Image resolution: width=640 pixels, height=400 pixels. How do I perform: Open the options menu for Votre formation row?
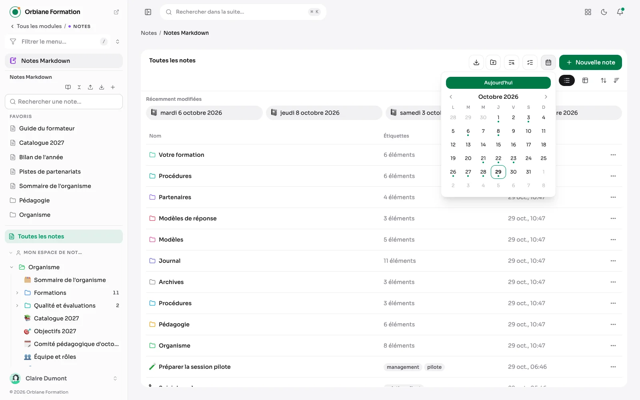(613, 155)
